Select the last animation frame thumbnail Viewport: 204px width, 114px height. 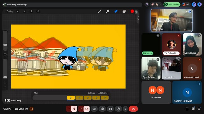pyautogui.click(x=105, y=98)
